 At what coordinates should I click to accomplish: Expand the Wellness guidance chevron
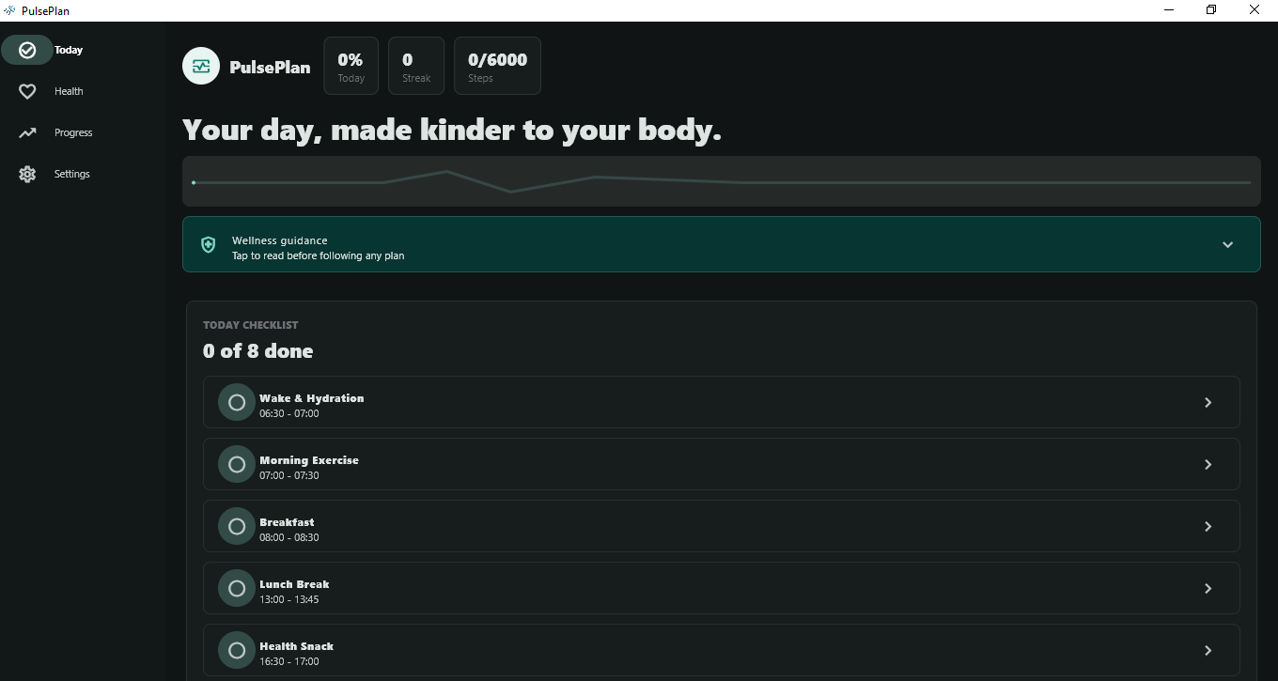point(1227,244)
